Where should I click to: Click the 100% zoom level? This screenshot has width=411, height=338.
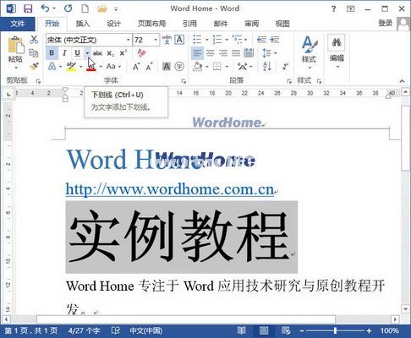pyautogui.click(x=389, y=330)
